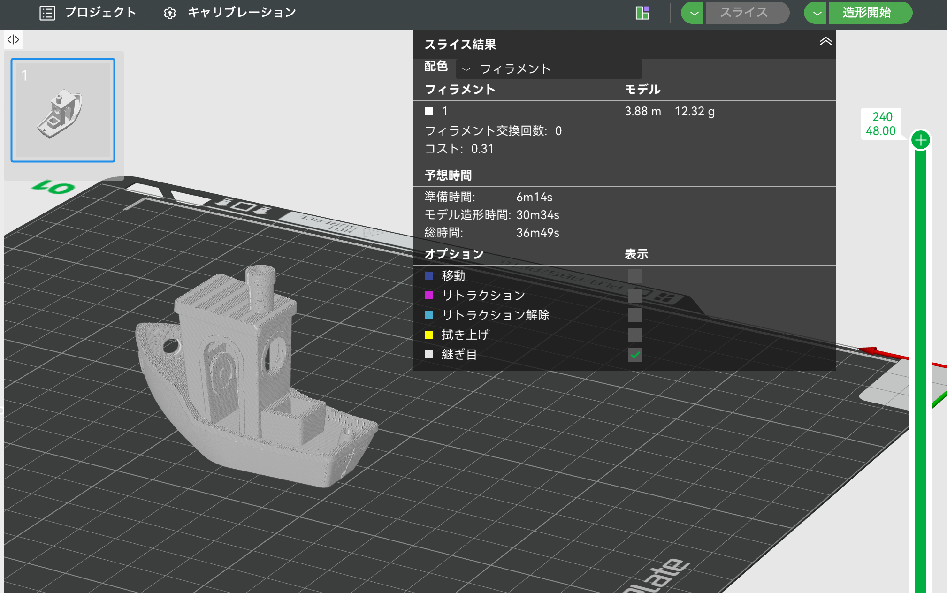This screenshot has height=593, width=947.
Task: Click the calibration gear icon
Action: [170, 13]
